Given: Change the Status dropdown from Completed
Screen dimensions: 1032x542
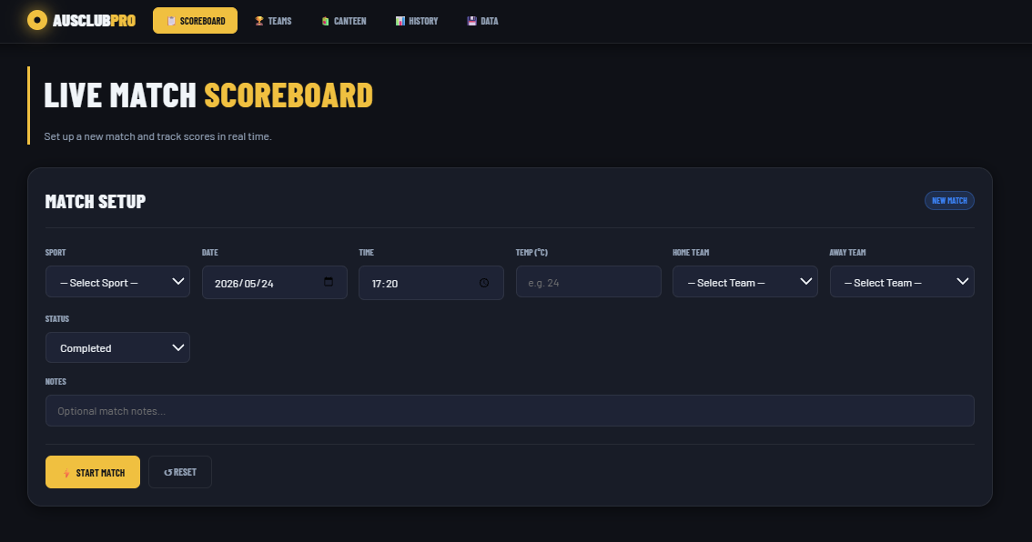Looking at the screenshot, I should tap(117, 347).
